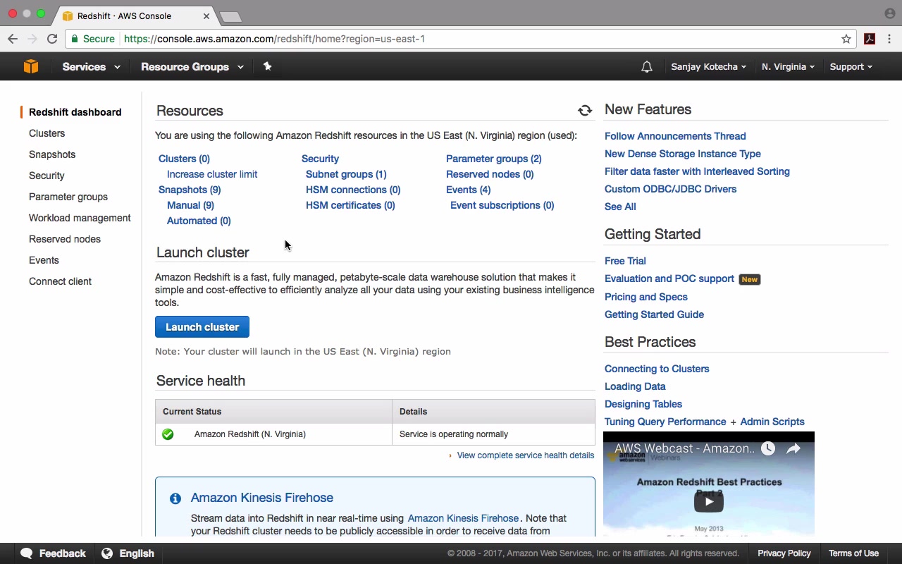Click the Getting Started Guide link

click(654, 314)
